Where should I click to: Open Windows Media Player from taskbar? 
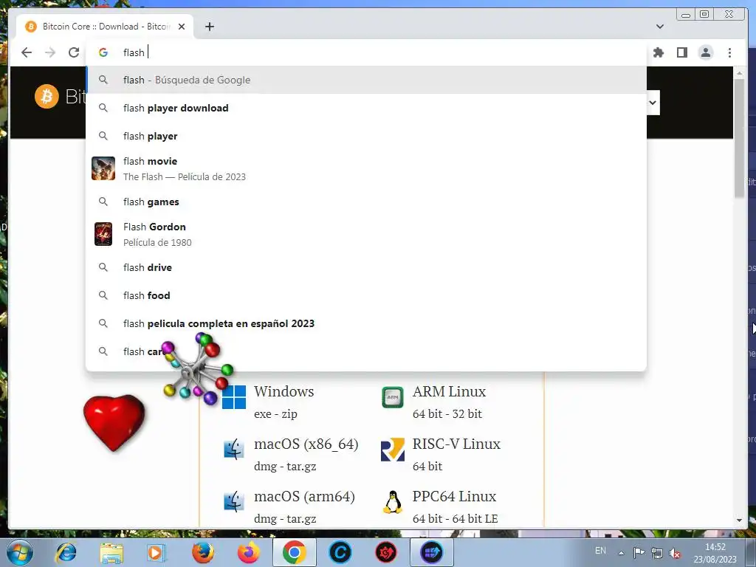click(157, 552)
